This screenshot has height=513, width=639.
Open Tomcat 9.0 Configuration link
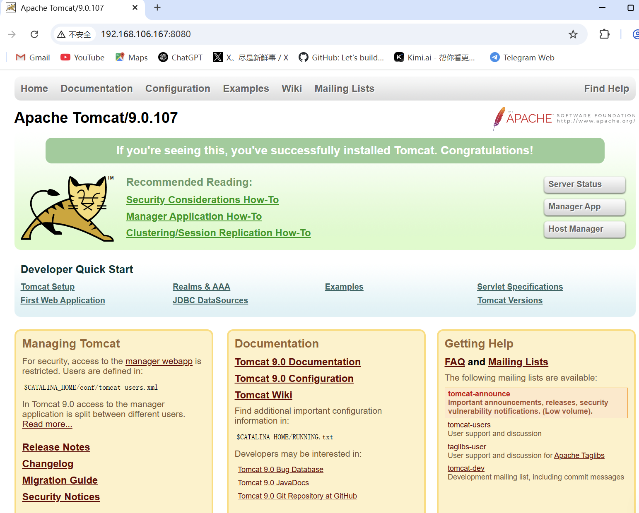pyautogui.click(x=294, y=379)
